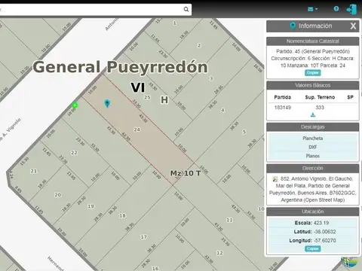Select parcel 4 on the map
362x271 pixels.
click(222, 110)
